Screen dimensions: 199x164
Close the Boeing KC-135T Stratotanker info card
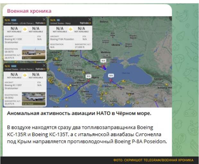(44, 65)
